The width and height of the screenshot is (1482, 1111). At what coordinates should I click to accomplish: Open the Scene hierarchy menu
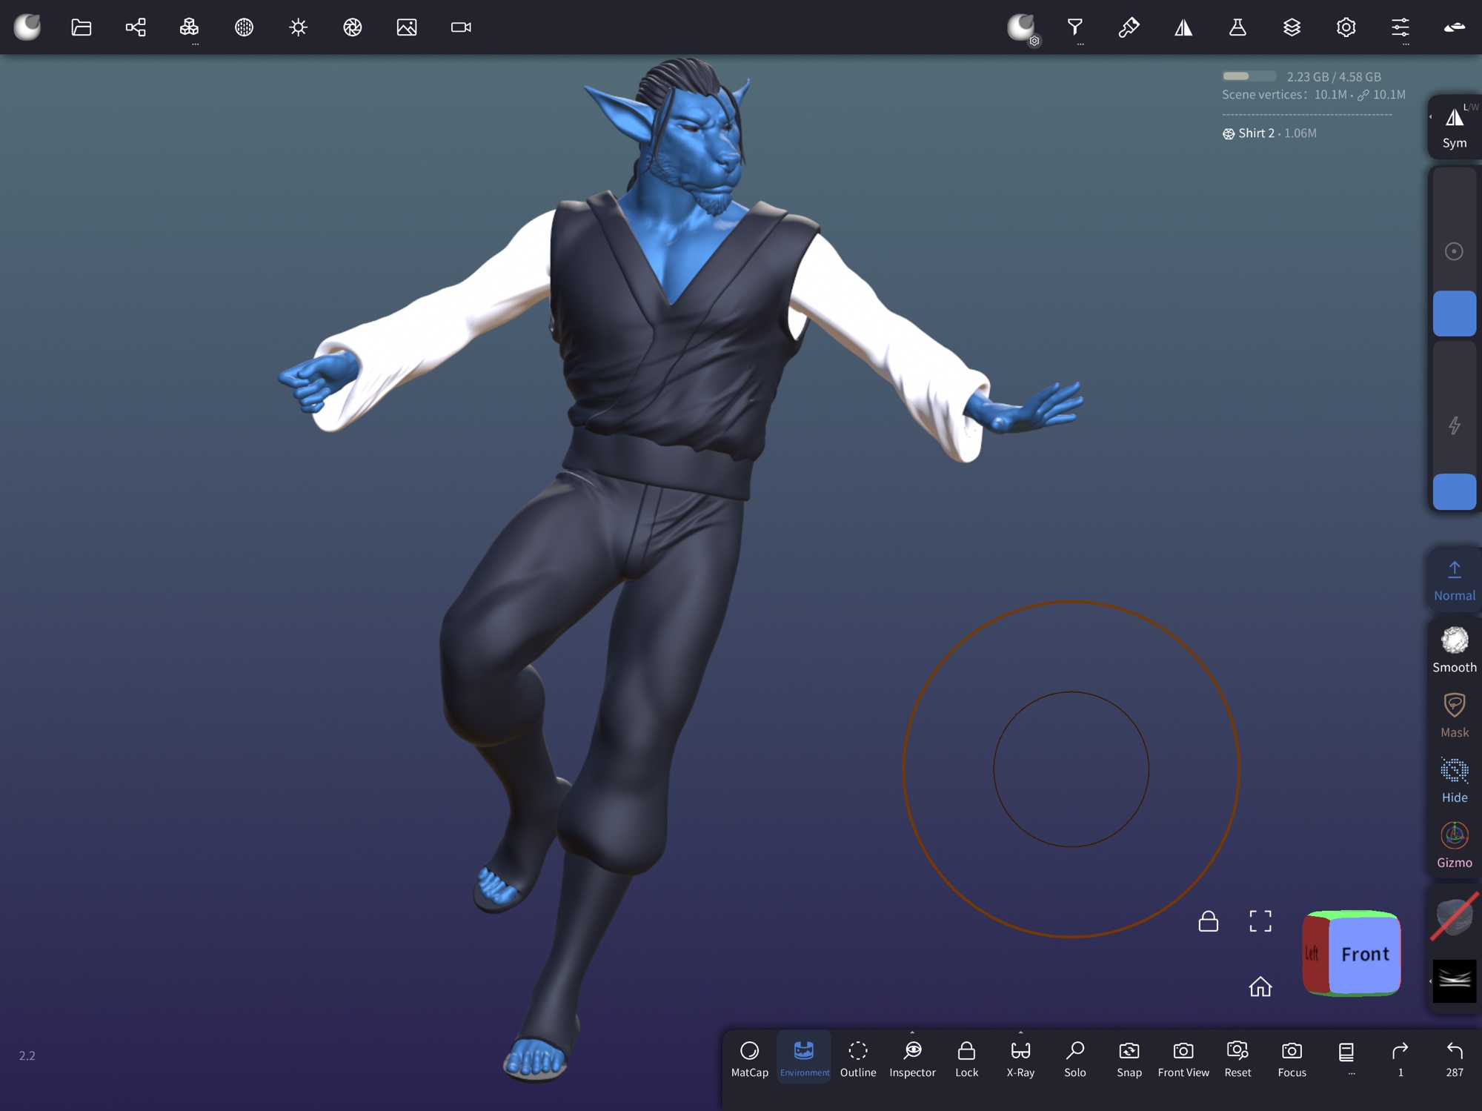(x=136, y=27)
